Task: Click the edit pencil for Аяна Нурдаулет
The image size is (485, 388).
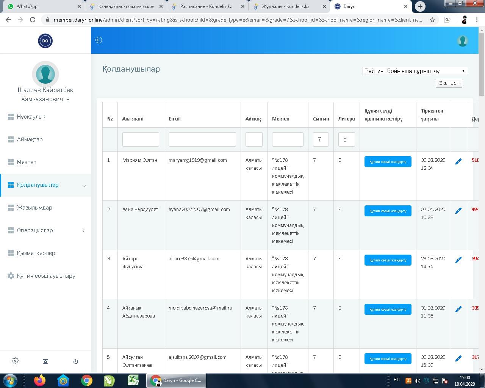Action: [x=458, y=211]
